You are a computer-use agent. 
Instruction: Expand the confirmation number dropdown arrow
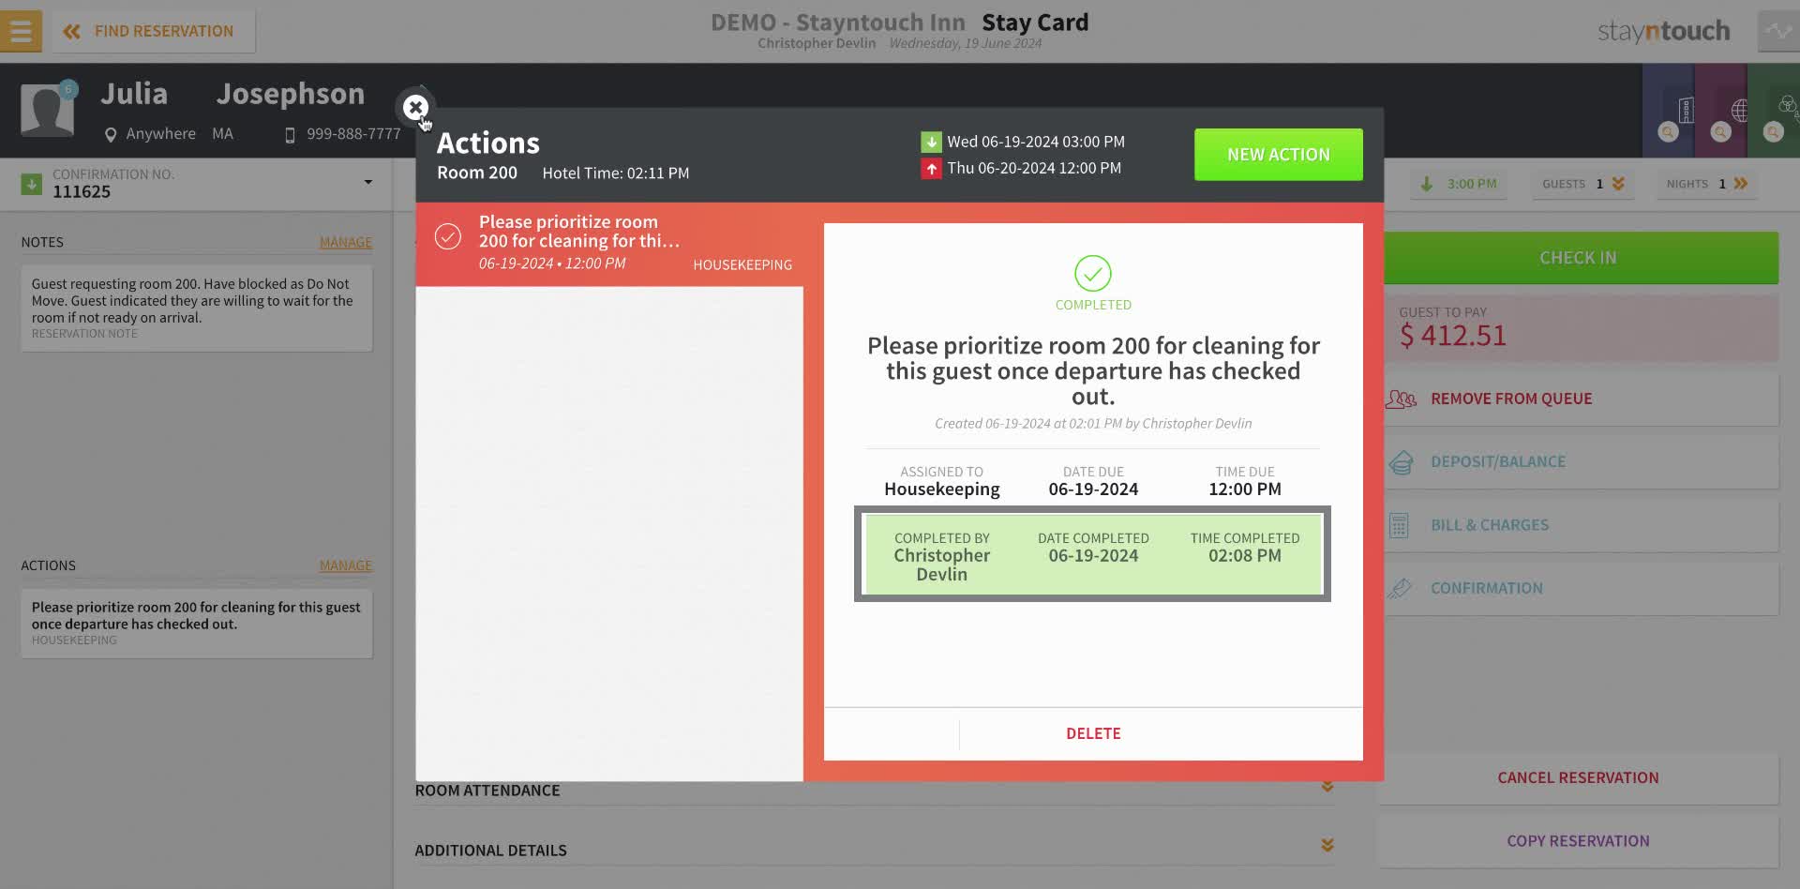coord(368,182)
